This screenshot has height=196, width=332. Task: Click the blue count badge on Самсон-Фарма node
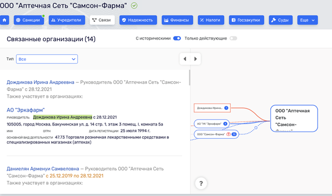[x=234, y=134]
